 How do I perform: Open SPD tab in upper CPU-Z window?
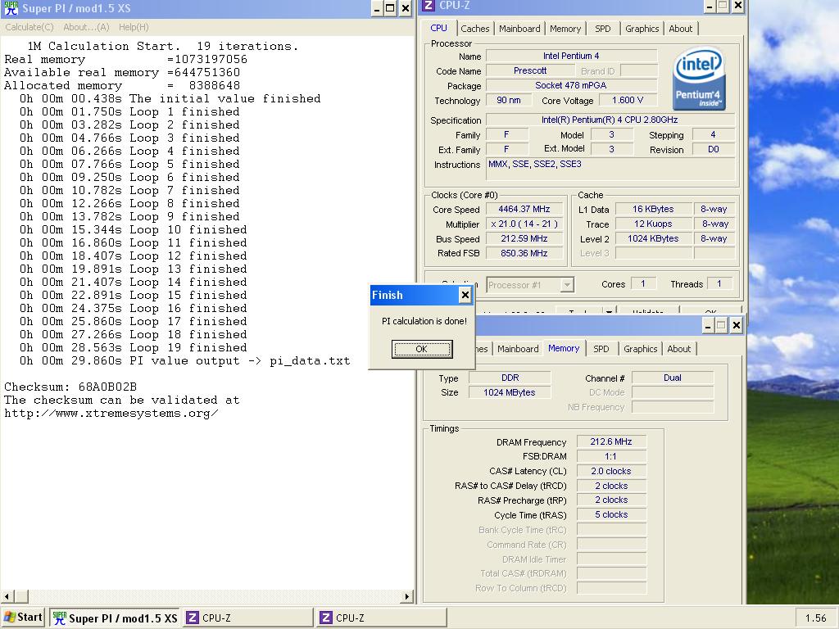602,29
